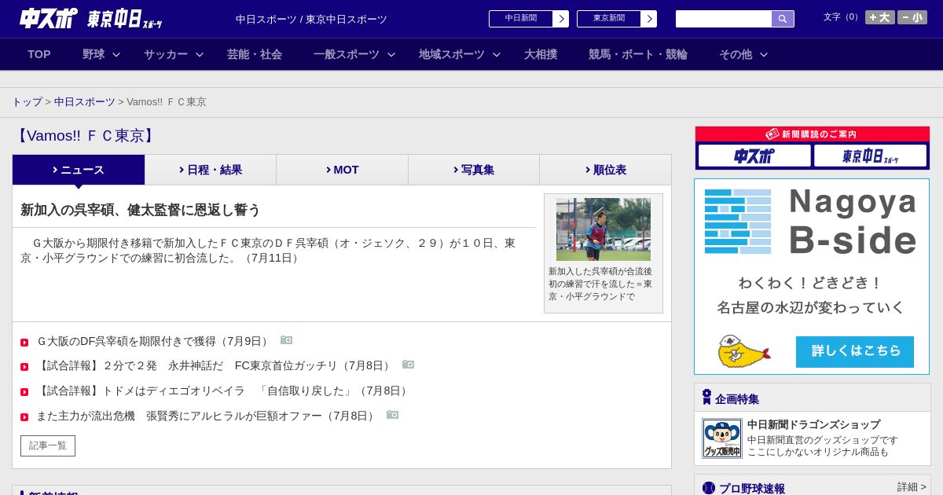This screenshot has height=495, width=943.
Task: Click arrow beside 東京新聞 button
Action: pyautogui.click(x=649, y=19)
